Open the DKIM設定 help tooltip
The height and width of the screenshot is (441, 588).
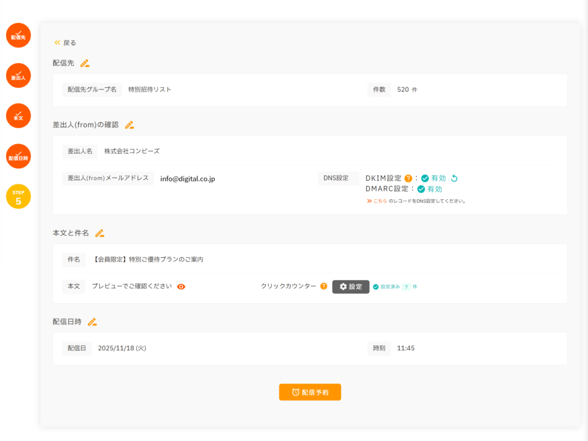[x=408, y=178]
